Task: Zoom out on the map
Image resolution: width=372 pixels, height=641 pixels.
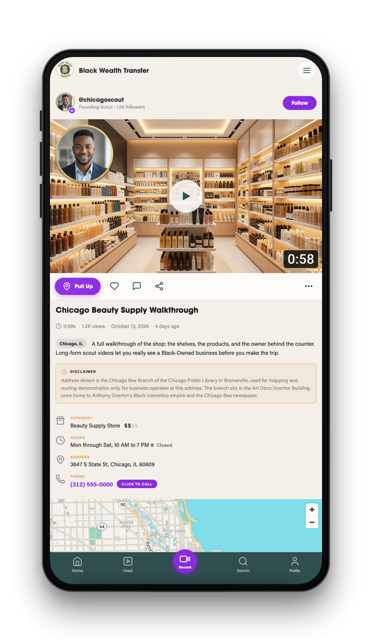Action: pos(312,522)
